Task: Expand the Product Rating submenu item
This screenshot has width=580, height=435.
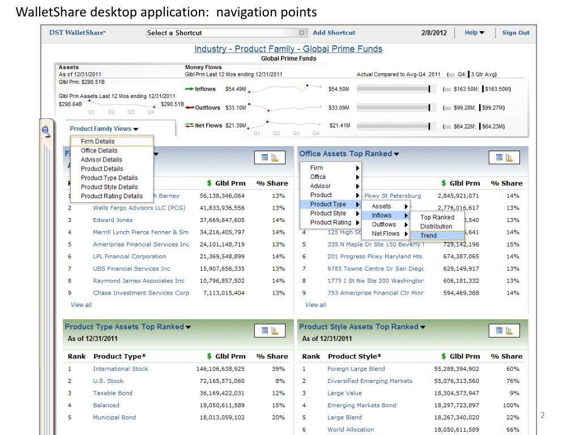Action: tap(330, 222)
